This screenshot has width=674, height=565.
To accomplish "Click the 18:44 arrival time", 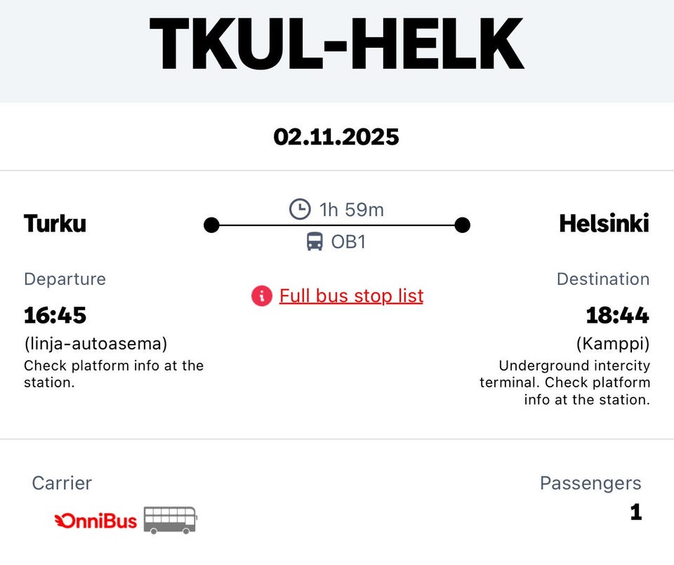I will pos(618,316).
